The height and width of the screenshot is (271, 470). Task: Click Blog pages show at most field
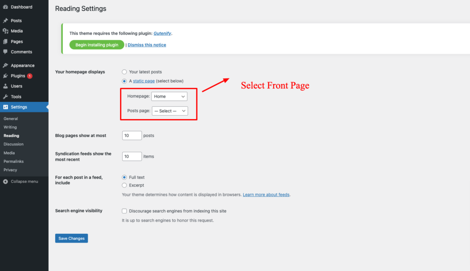(132, 136)
